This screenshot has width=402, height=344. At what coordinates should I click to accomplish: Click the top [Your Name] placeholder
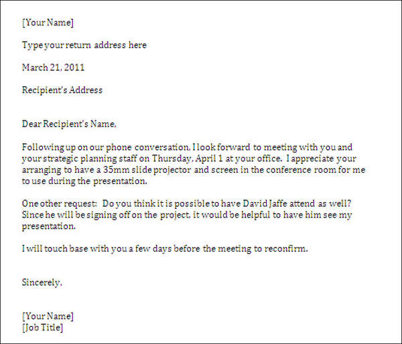[48, 23]
